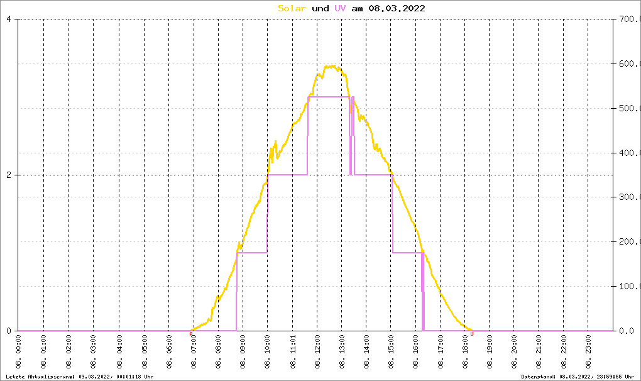Click the right axis value "600.0"

[x=630, y=63]
